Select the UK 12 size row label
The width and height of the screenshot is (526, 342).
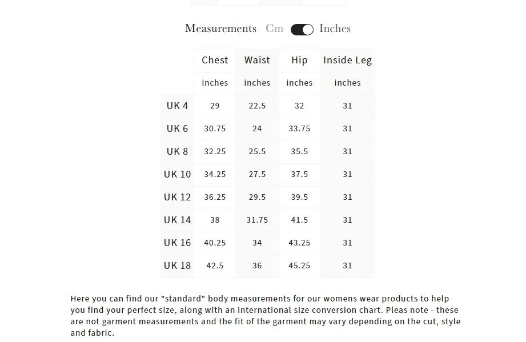point(177,197)
